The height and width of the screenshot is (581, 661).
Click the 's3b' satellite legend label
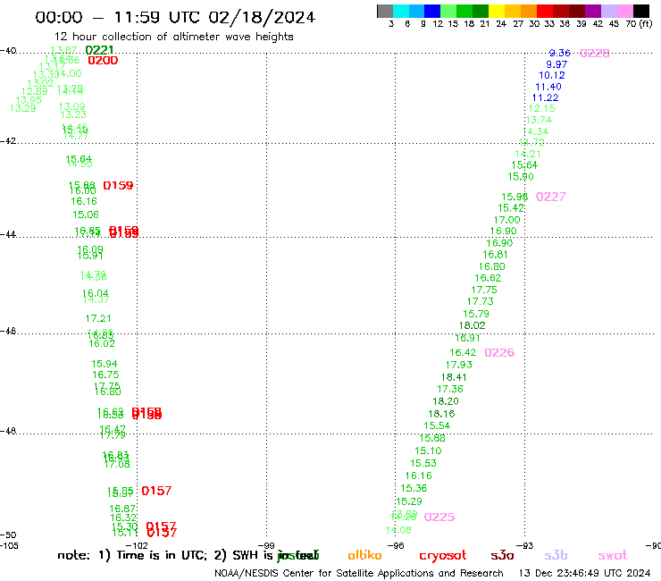556,555
